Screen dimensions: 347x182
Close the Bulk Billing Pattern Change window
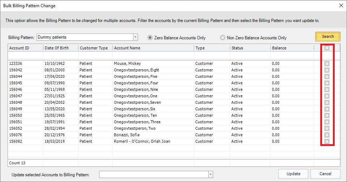(341, 6)
